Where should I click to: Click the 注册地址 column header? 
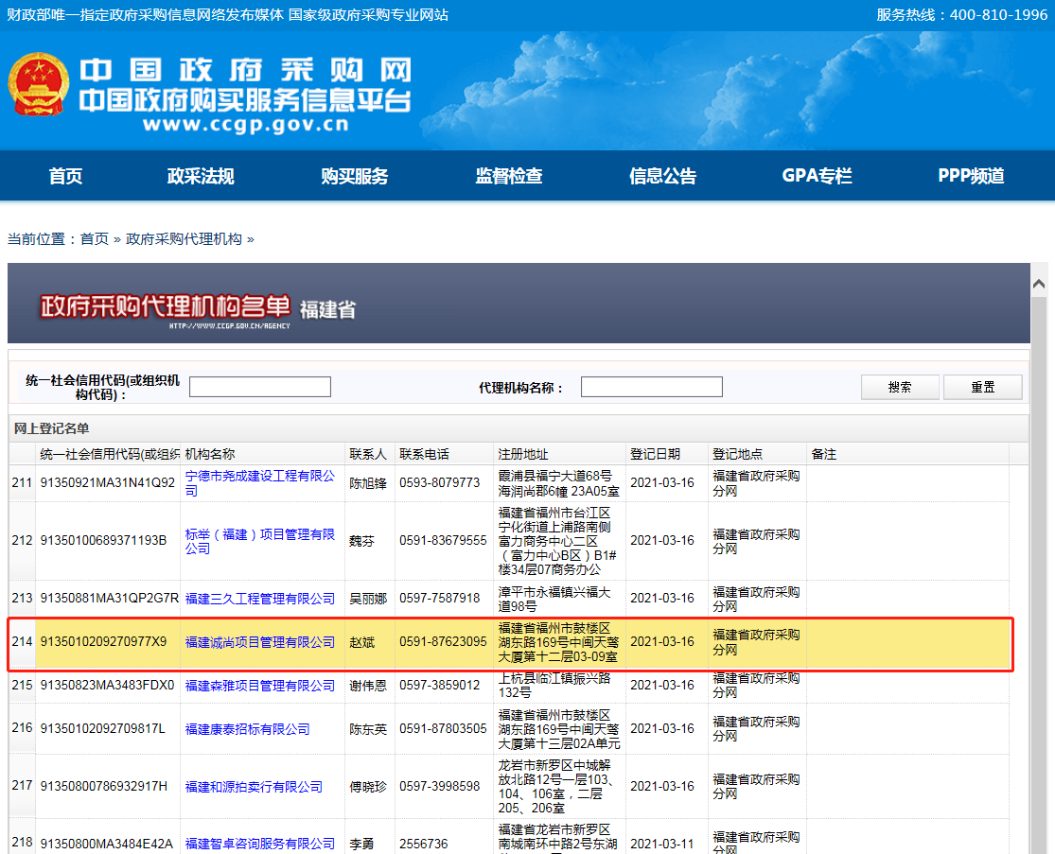pos(523,455)
